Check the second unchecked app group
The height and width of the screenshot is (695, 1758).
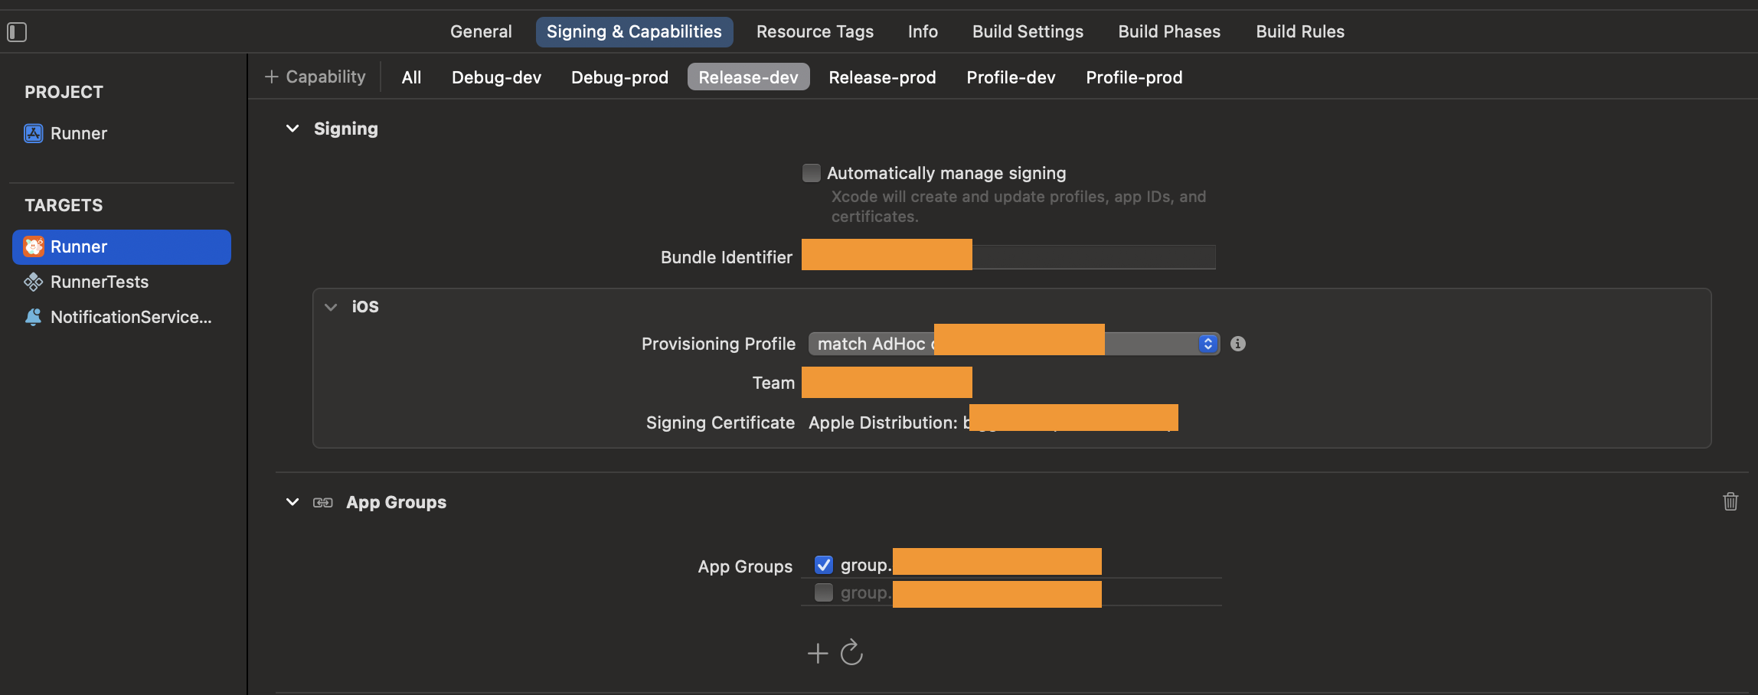[824, 592]
